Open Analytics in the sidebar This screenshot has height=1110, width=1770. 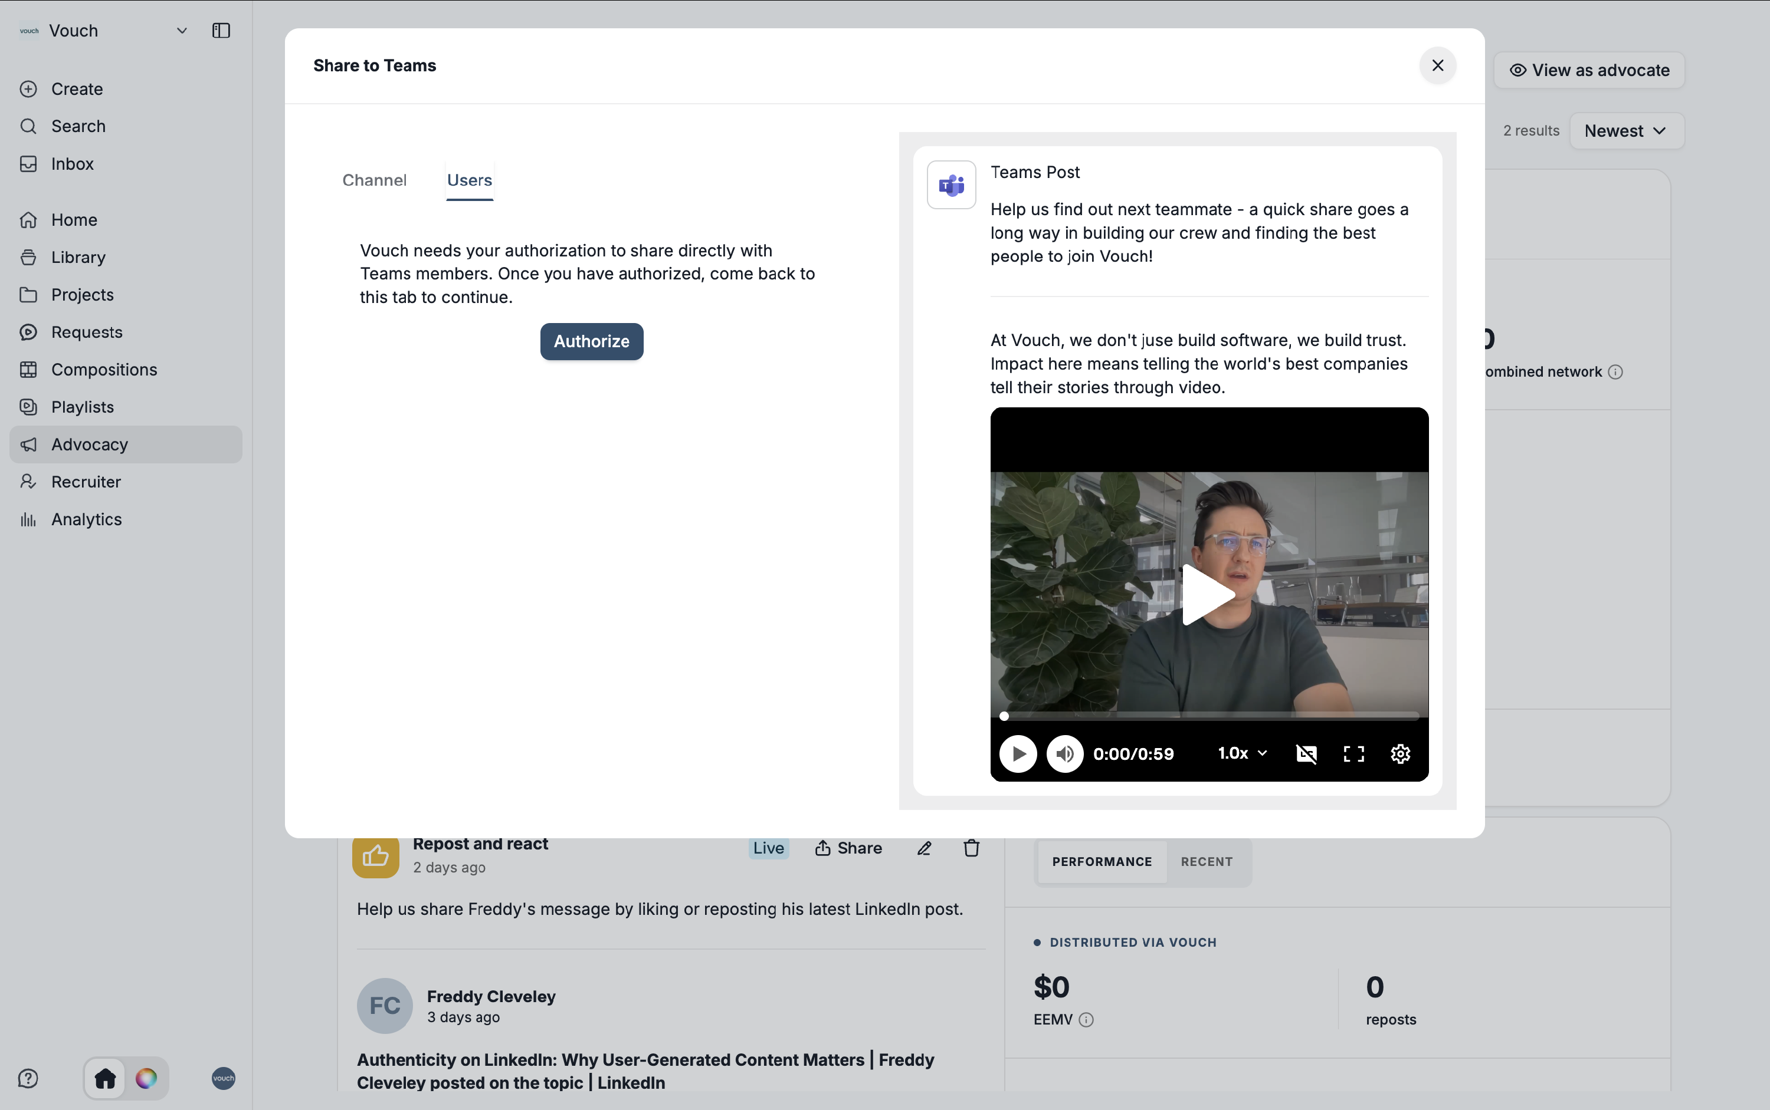[126, 519]
